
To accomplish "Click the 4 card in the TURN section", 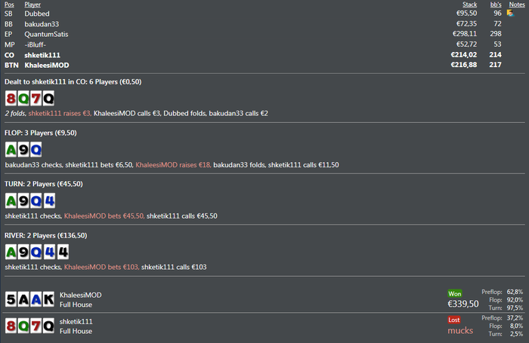I will pos(49,201).
